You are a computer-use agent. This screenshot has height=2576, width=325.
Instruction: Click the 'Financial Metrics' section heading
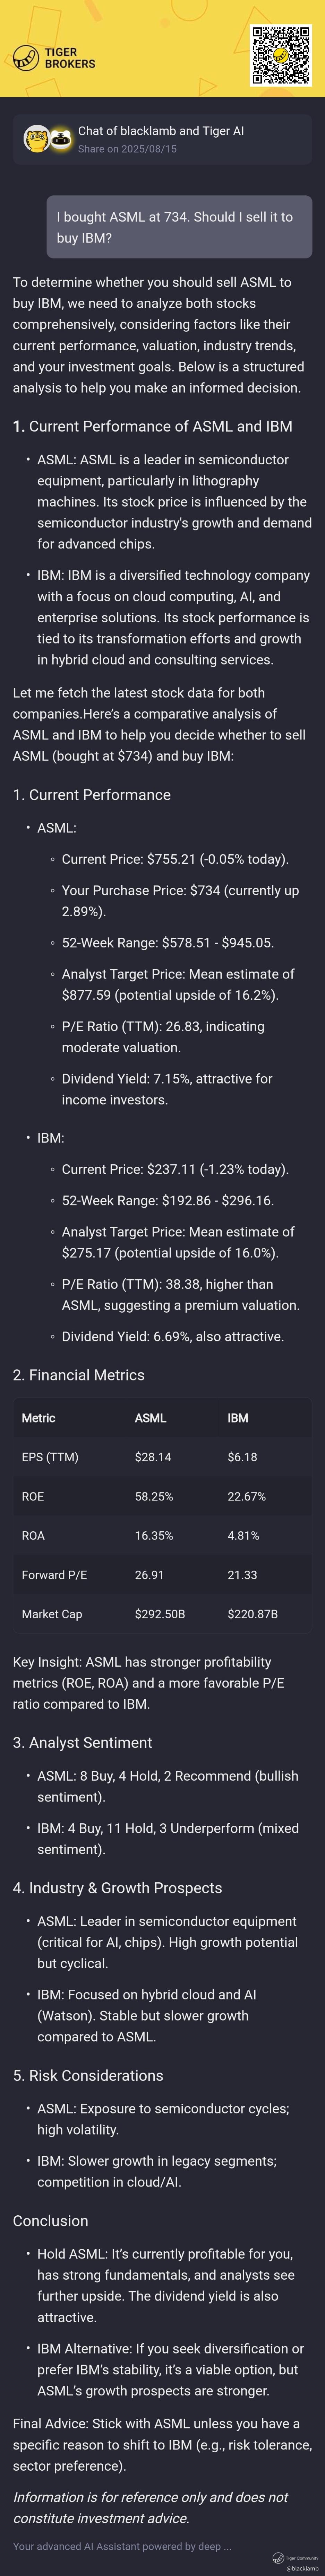tap(79, 1375)
